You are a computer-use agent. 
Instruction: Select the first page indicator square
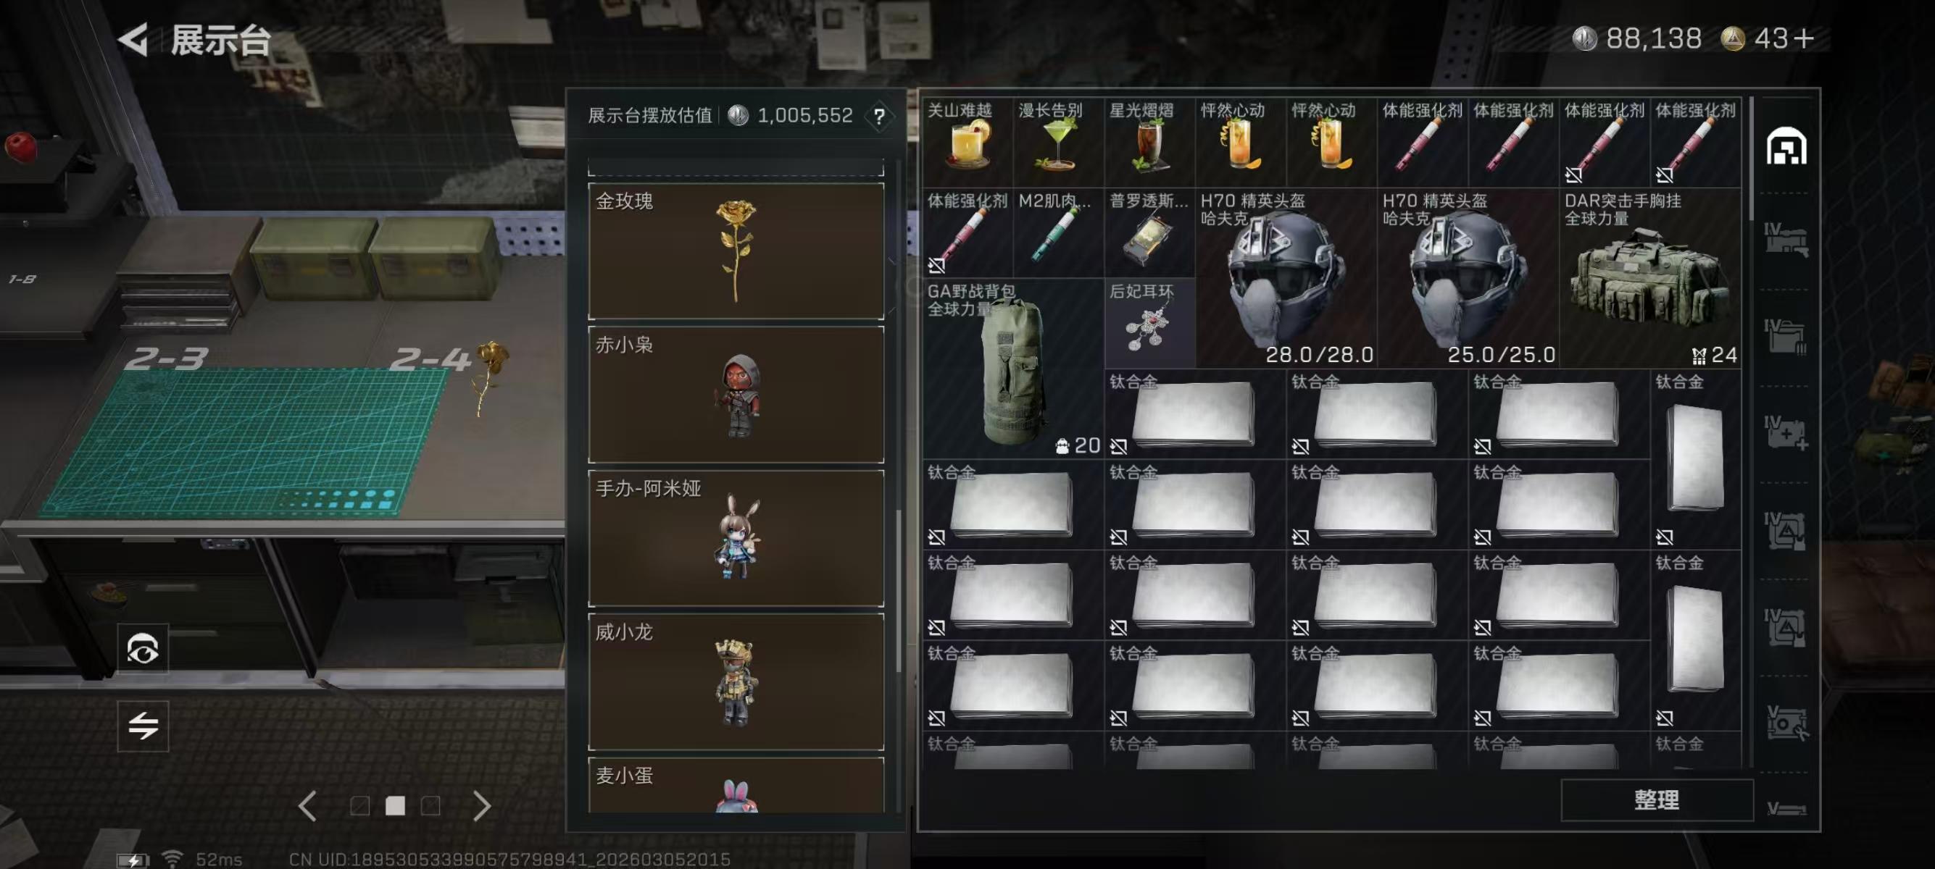click(359, 806)
